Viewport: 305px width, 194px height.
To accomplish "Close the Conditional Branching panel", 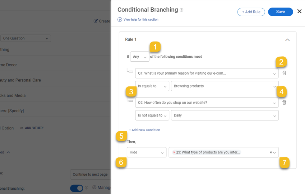I will click(x=299, y=11).
